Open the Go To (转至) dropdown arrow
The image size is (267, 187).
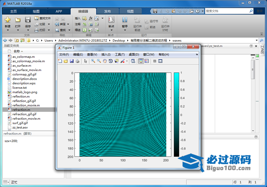tap(68, 24)
